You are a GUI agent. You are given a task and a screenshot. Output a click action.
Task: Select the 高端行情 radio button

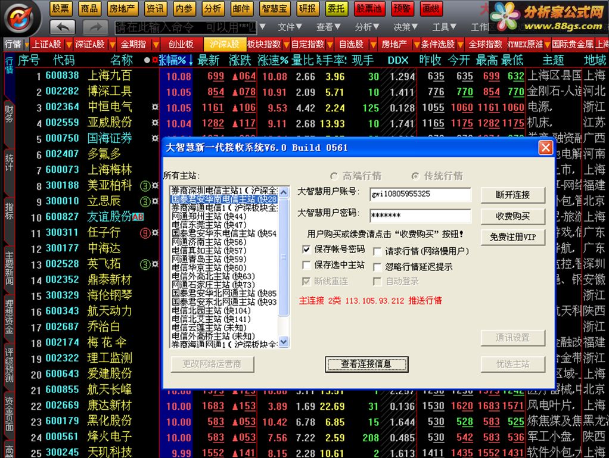click(x=356, y=176)
